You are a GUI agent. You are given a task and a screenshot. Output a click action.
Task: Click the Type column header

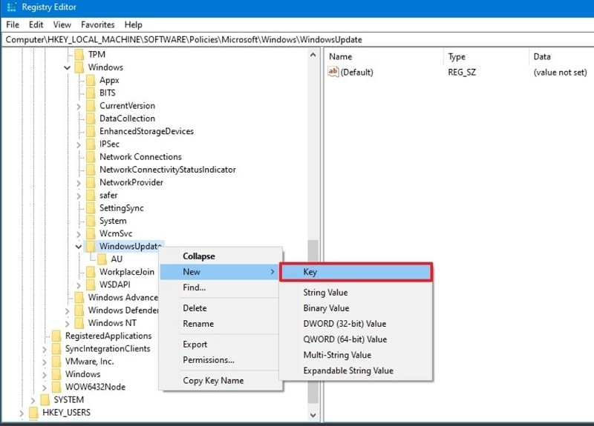pyautogui.click(x=486, y=57)
